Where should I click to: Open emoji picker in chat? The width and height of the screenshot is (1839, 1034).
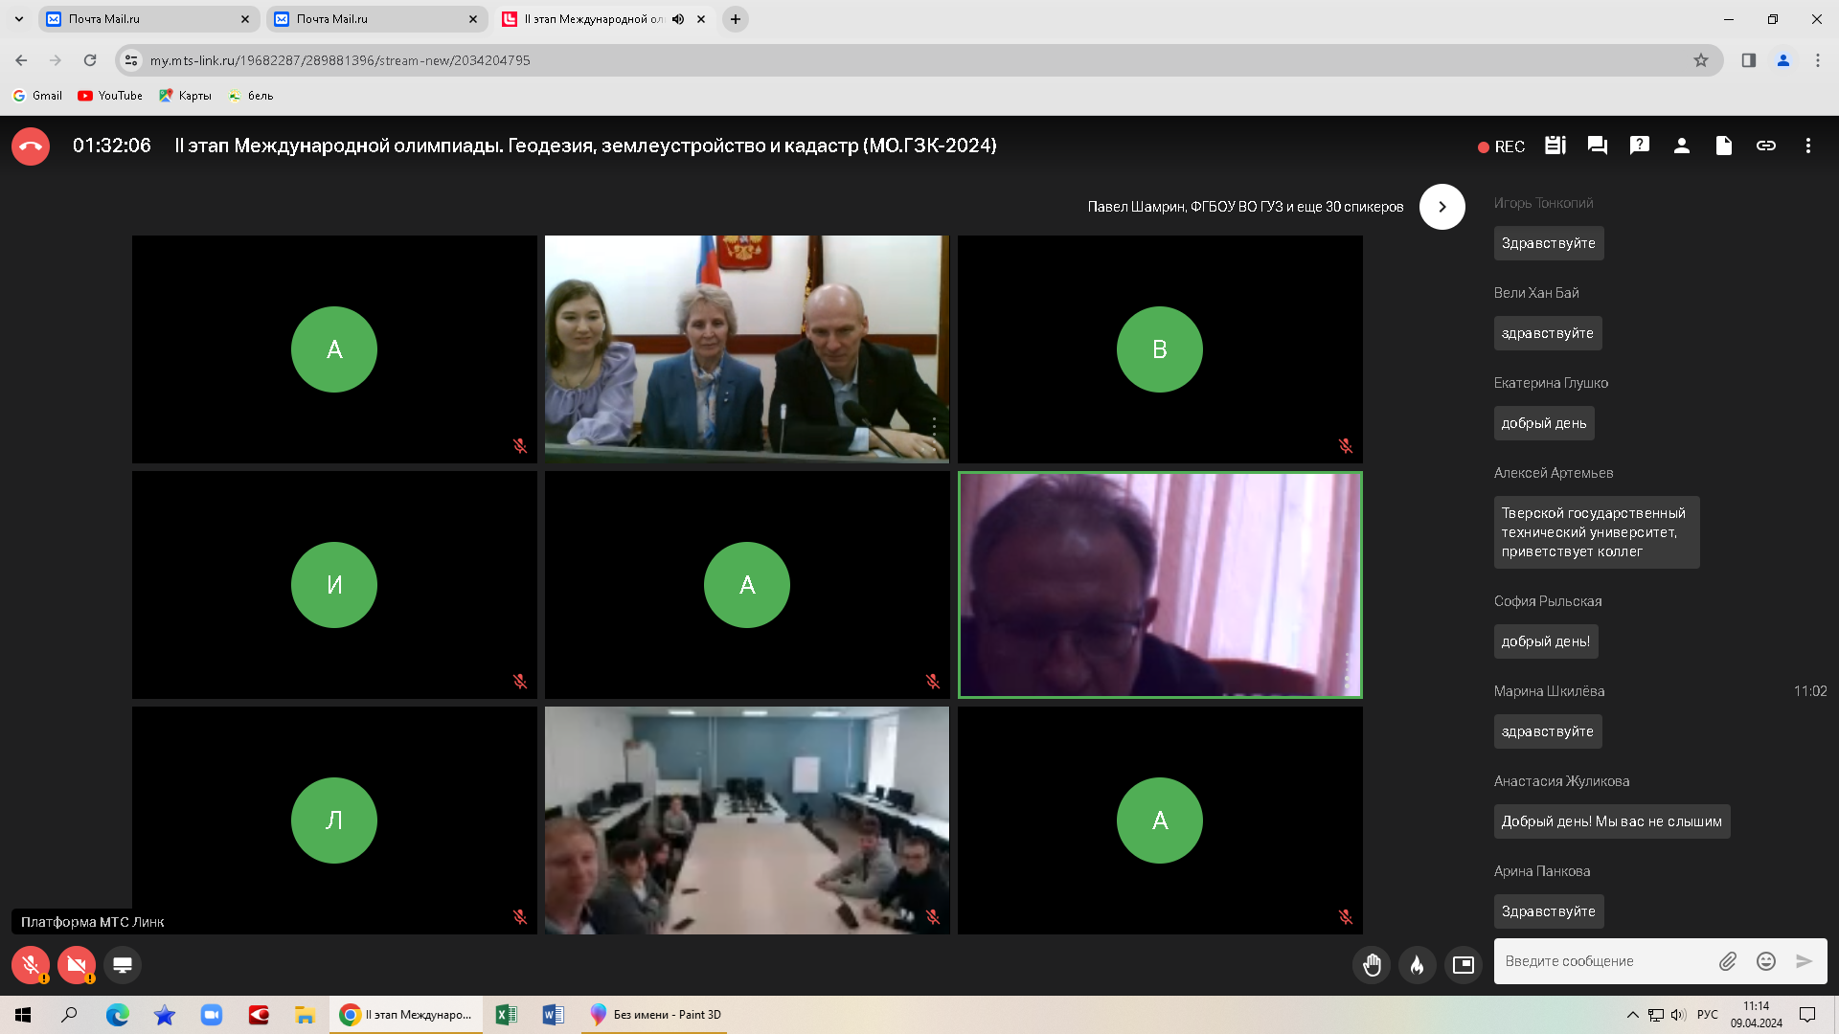click(x=1766, y=961)
